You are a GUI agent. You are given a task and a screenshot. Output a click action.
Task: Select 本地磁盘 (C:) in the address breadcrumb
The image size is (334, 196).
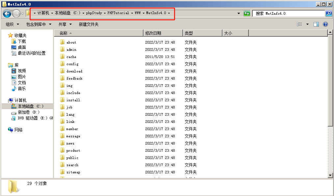coord(67,13)
